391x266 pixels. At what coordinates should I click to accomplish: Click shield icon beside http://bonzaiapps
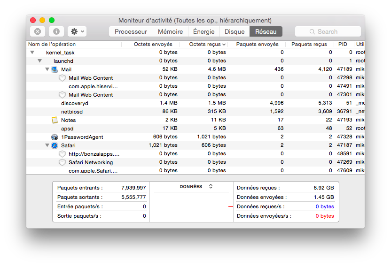point(62,154)
